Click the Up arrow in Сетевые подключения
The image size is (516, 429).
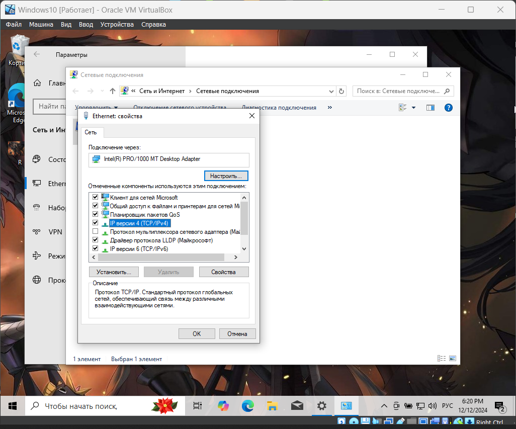click(x=113, y=91)
